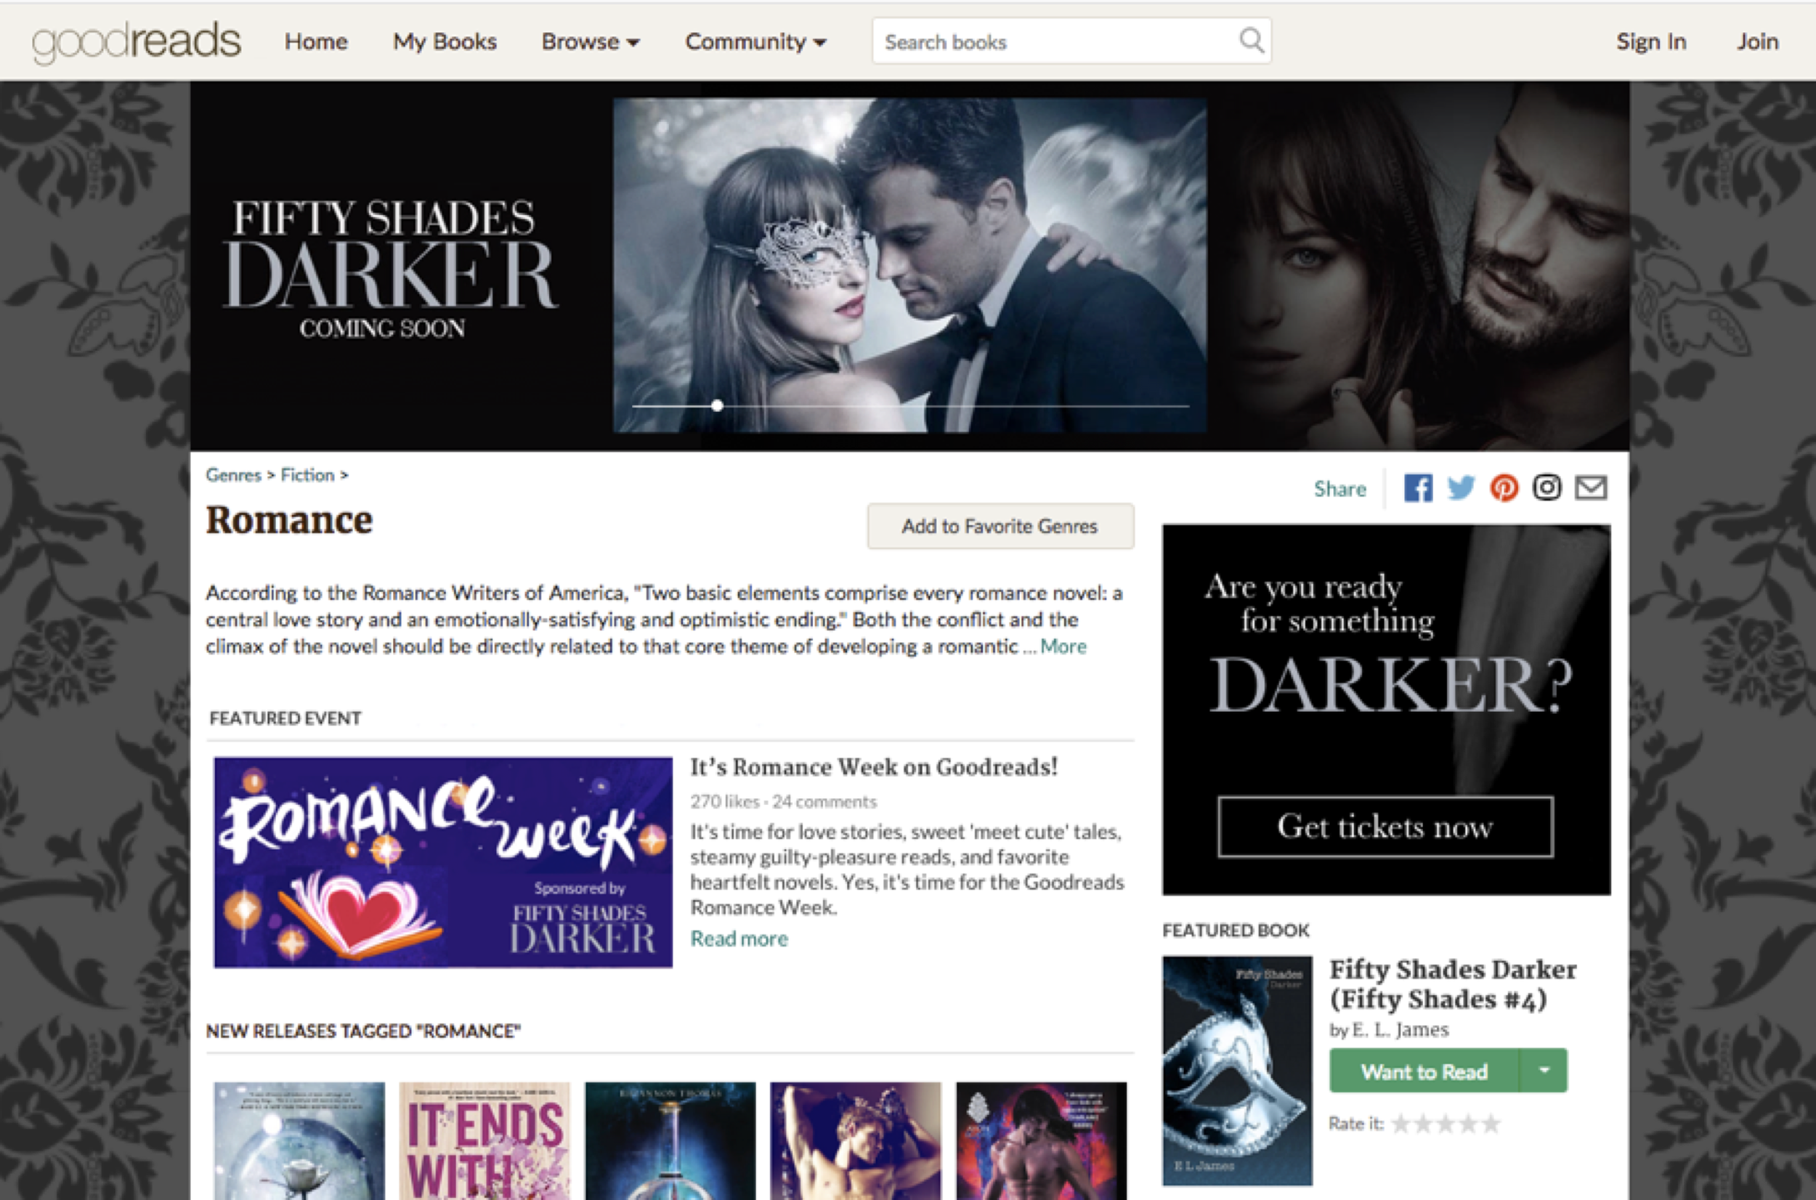Open My Books in navigation
Viewport: 1816px width, 1200px height.
point(445,41)
